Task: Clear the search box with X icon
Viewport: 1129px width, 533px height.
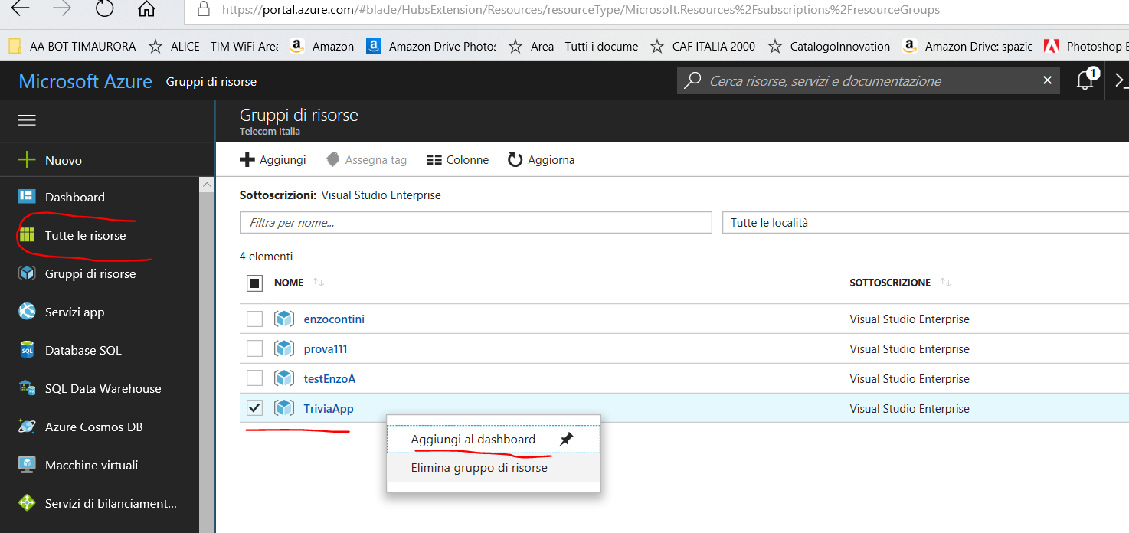Action: click(x=1047, y=80)
